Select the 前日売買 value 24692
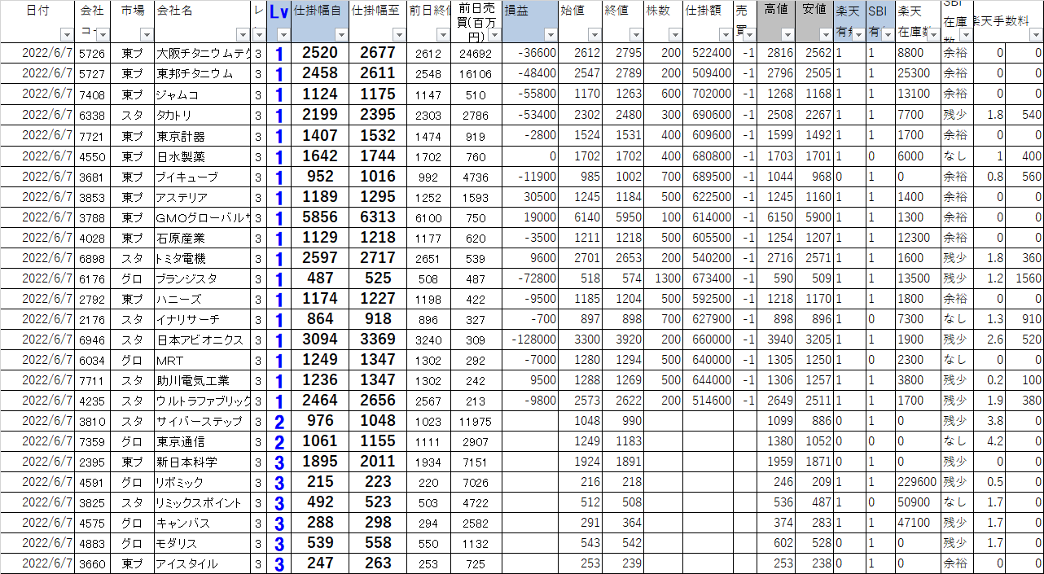Viewport: 1044px width, 574px height. 476,53
